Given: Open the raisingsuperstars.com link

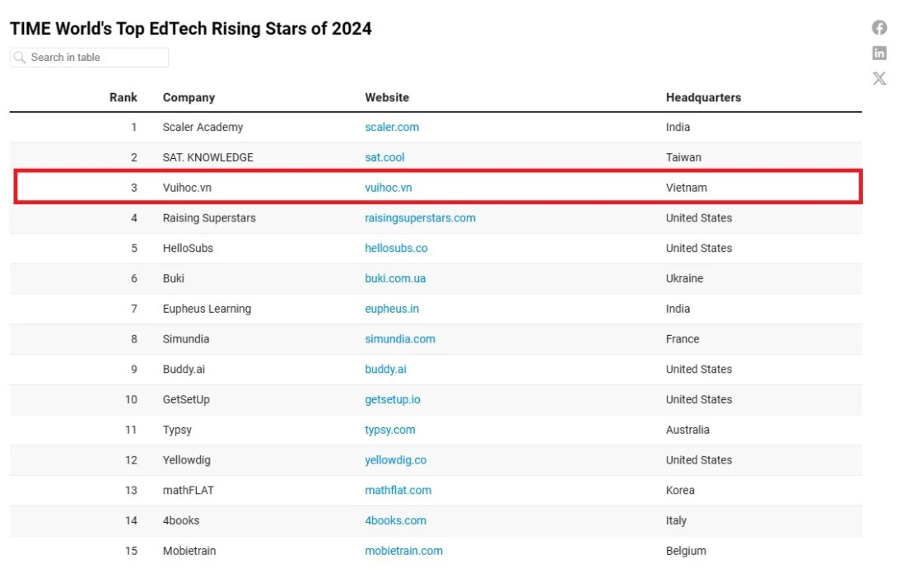Looking at the screenshot, I should point(420,218).
